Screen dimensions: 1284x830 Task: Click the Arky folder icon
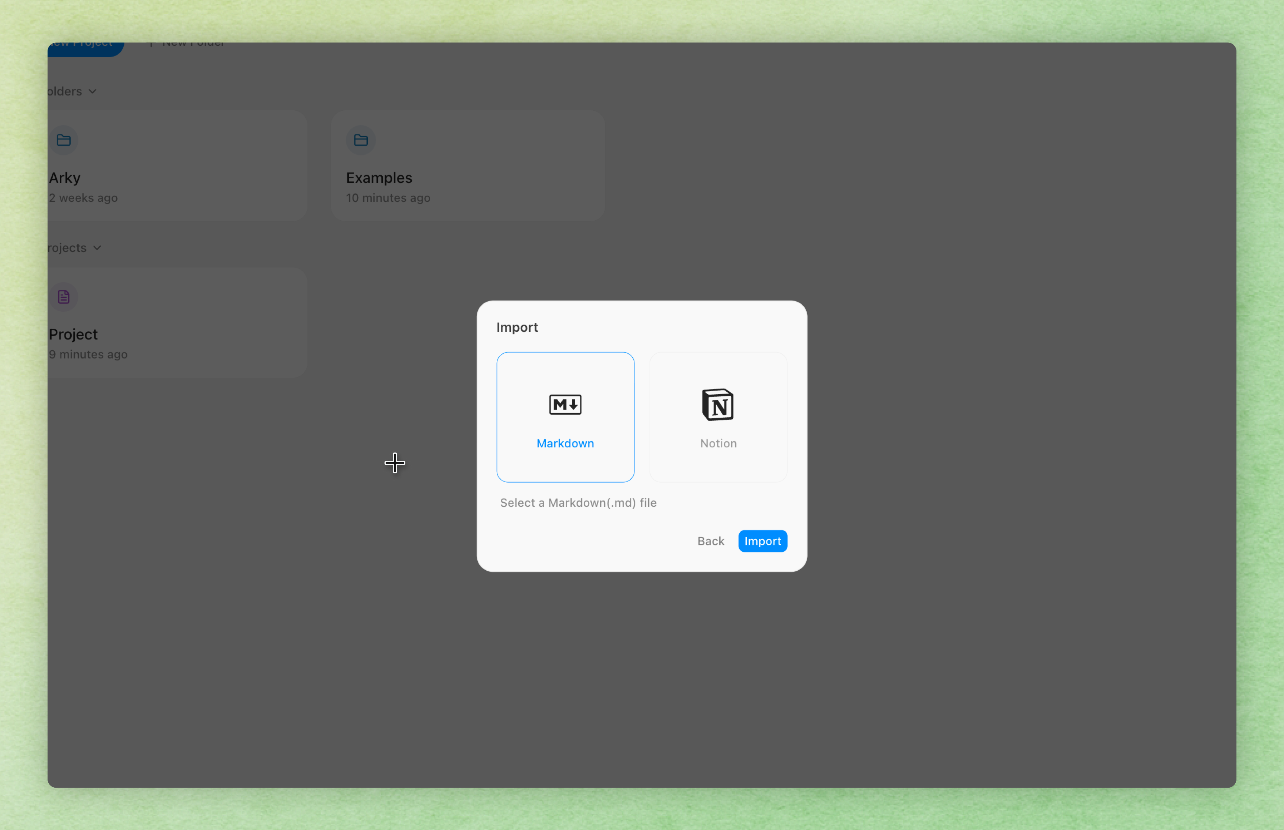tap(64, 140)
